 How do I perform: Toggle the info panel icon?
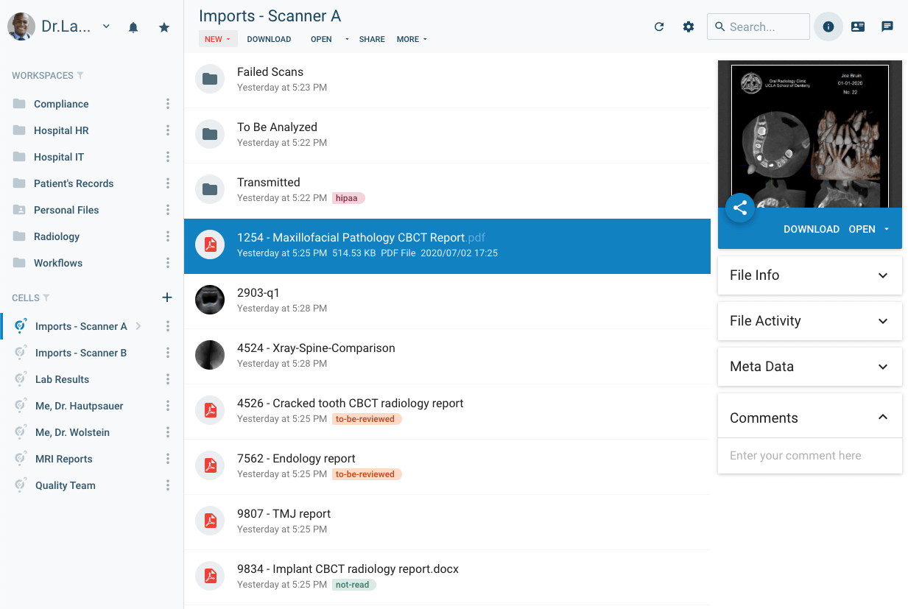pos(828,27)
